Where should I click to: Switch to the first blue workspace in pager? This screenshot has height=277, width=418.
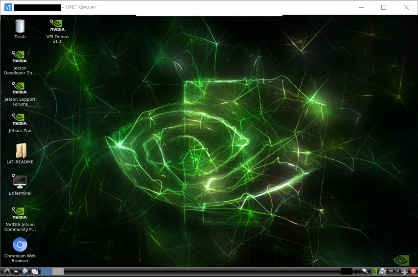pos(46,272)
